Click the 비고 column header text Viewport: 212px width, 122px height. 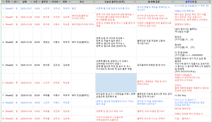coord(82,2)
